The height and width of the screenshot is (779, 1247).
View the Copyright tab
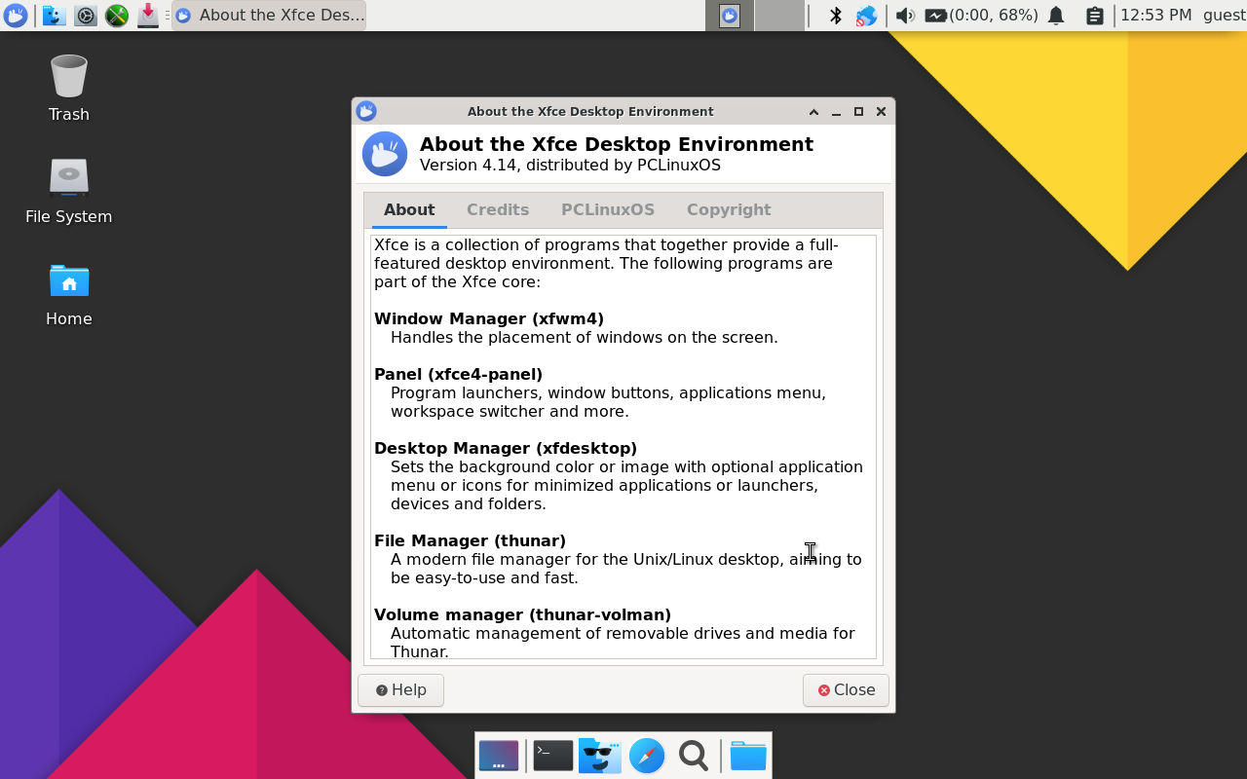click(x=728, y=209)
